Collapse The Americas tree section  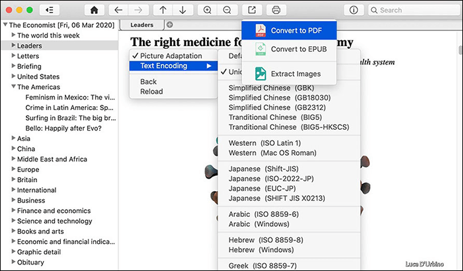click(13, 87)
